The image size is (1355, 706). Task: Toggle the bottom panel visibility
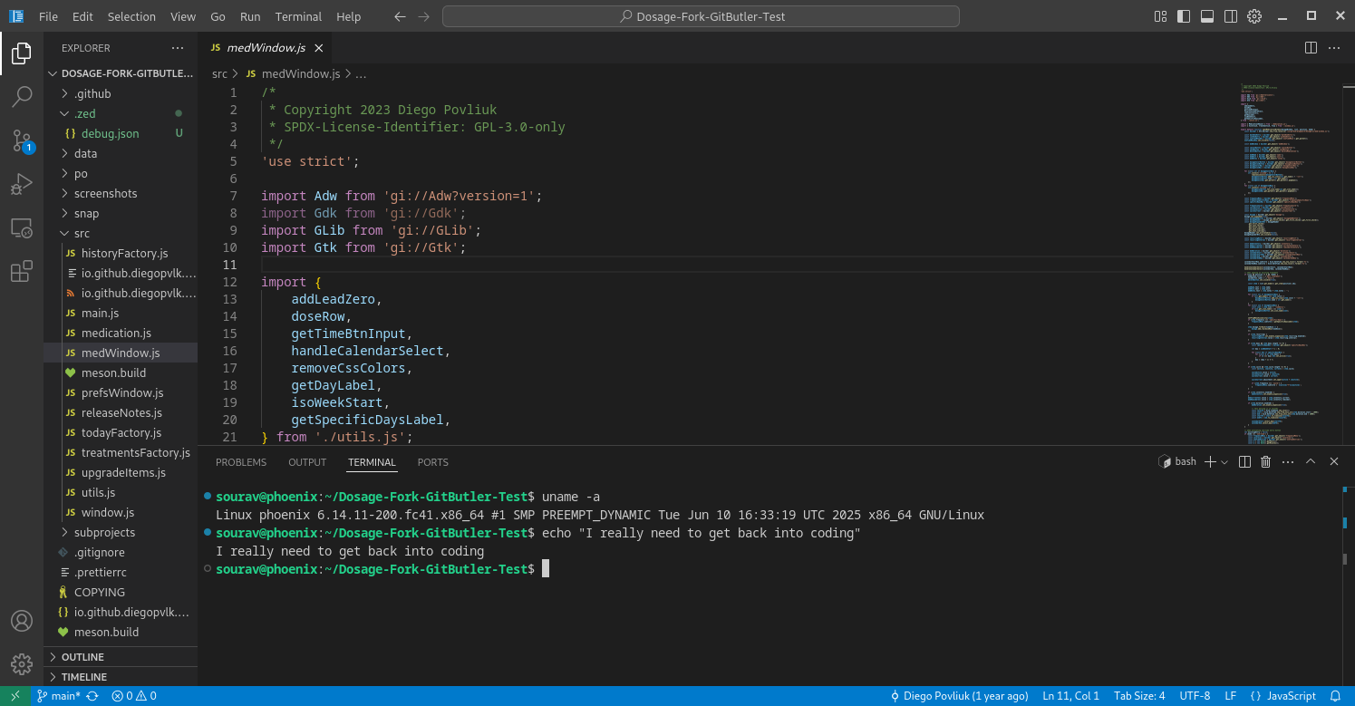click(x=1206, y=15)
